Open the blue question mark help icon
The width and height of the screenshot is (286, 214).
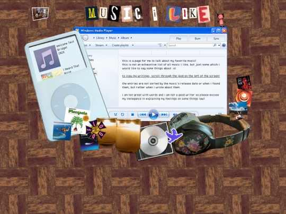click(224, 45)
